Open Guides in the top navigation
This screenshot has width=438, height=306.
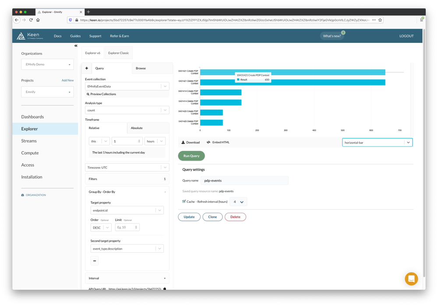click(75, 36)
